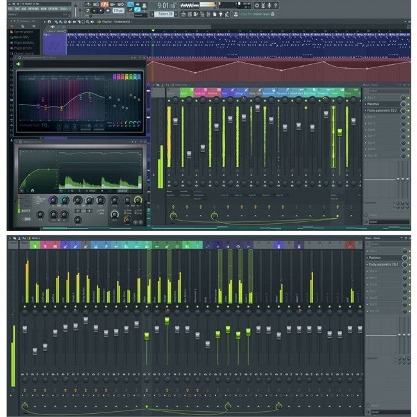Open the FILE menu

click(10, 8)
